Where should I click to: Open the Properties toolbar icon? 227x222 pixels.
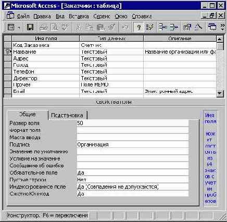click(x=187, y=27)
